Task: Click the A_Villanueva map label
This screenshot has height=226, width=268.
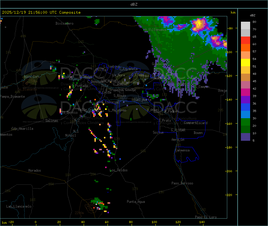Action: pyautogui.click(x=155, y=30)
